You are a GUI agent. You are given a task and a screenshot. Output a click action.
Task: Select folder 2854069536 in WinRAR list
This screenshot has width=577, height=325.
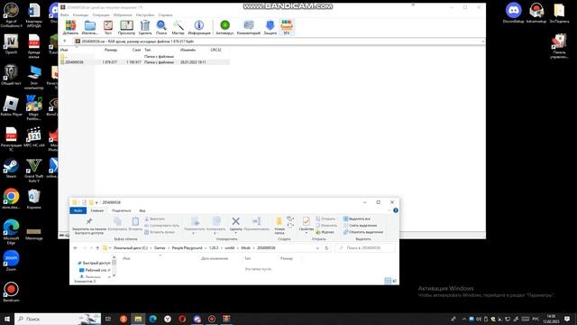(145, 62)
